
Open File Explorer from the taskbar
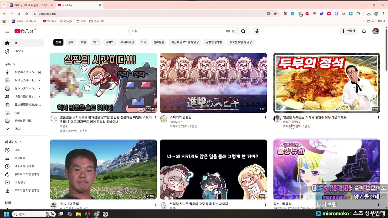click(x=79, y=214)
